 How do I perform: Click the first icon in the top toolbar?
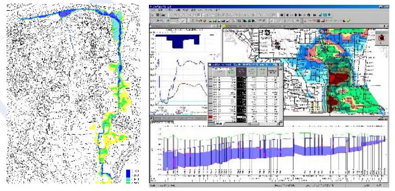(x=152, y=14)
